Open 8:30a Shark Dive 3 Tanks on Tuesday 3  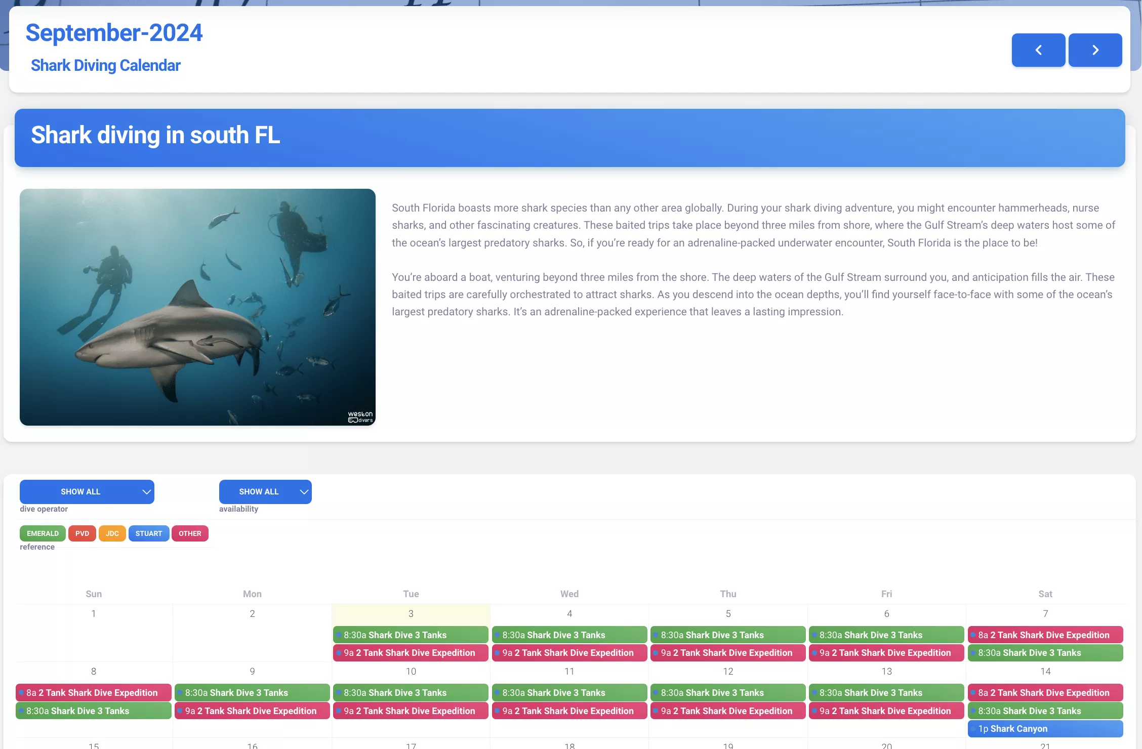(411, 635)
